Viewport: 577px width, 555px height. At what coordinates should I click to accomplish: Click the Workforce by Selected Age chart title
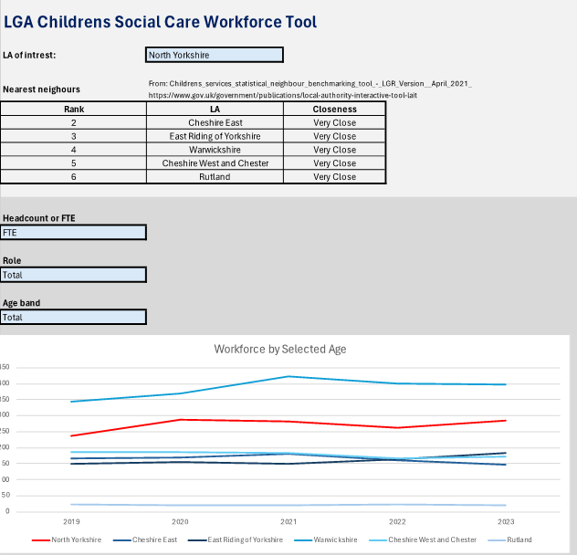coord(280,349)
